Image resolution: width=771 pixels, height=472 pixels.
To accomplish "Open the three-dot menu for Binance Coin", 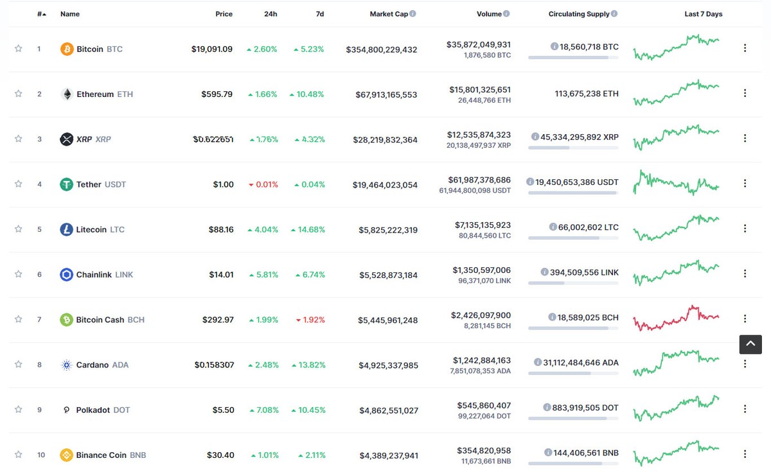I will tap(745, 453).
